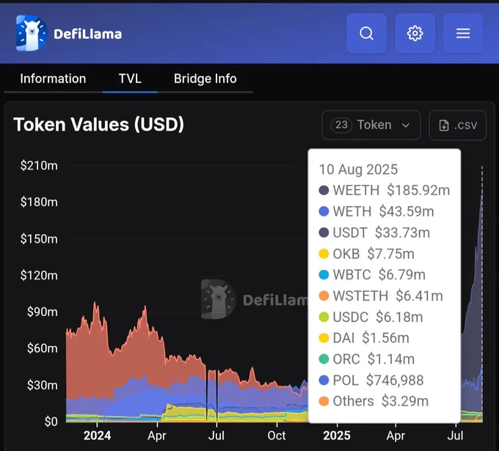Click the Apr label after 2025
The width and height of the screenshot is (499, 451).
tap(396, 436)
